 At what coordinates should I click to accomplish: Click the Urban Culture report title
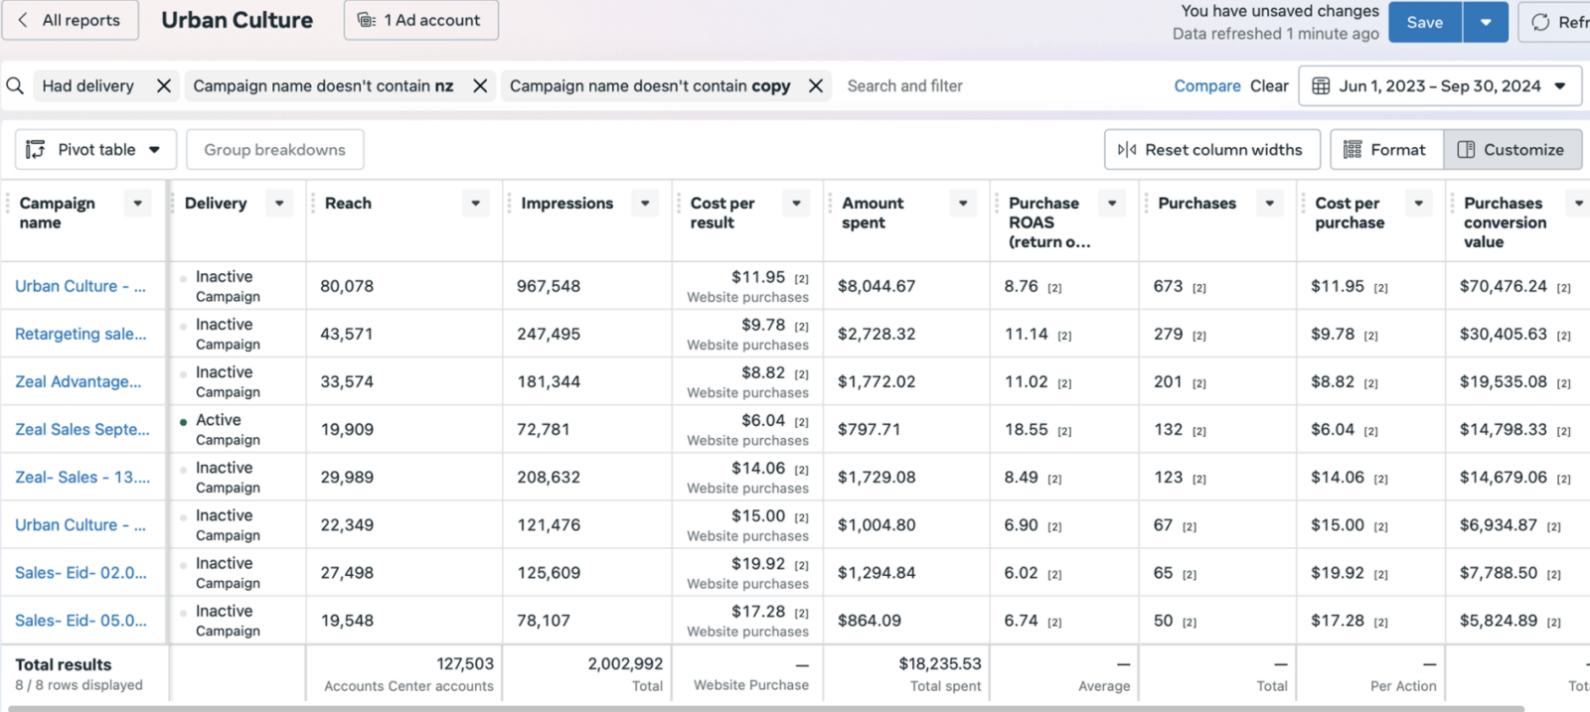[238, 20]
